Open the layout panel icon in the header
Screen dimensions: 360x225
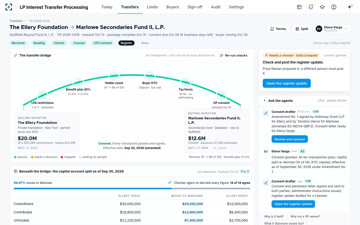[x=299, y=7]
